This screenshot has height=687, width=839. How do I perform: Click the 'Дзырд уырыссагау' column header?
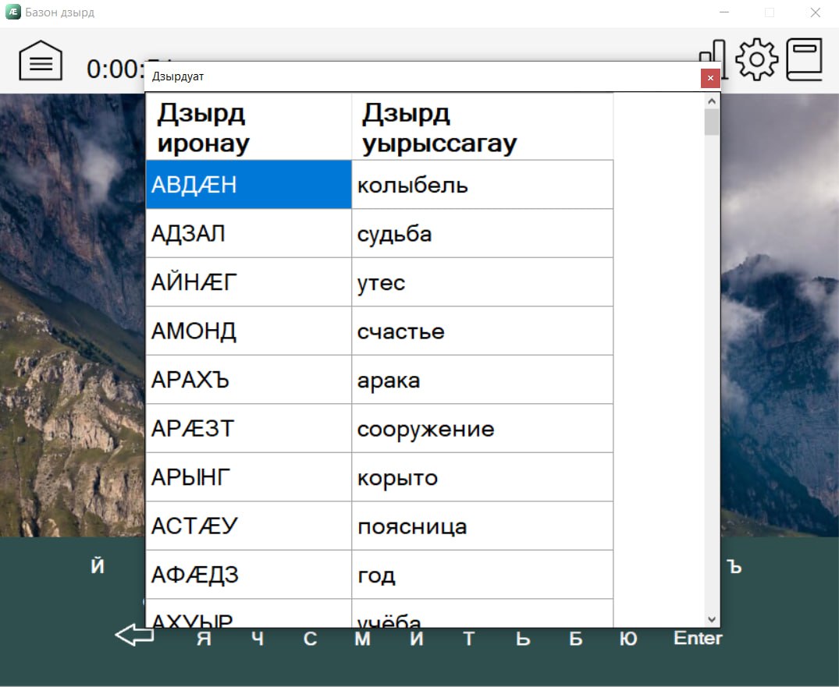point(482,128)
